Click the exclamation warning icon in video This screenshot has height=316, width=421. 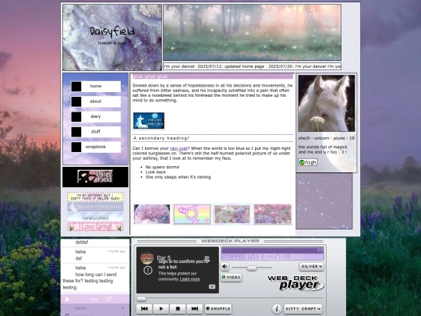click(148, 270)
